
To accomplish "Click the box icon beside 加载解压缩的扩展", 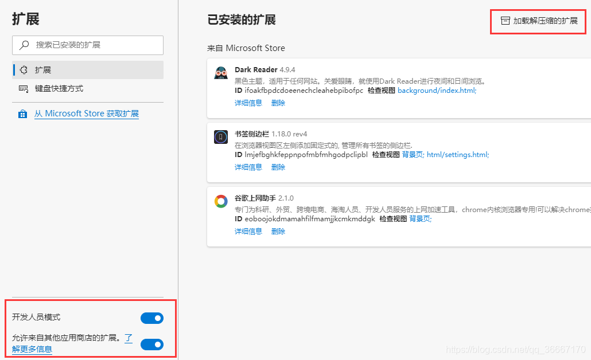I will [505, 21].
